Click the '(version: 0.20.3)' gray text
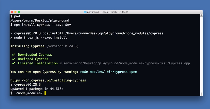The width and height of the screenshot is (210, 109). pos(62,46)
